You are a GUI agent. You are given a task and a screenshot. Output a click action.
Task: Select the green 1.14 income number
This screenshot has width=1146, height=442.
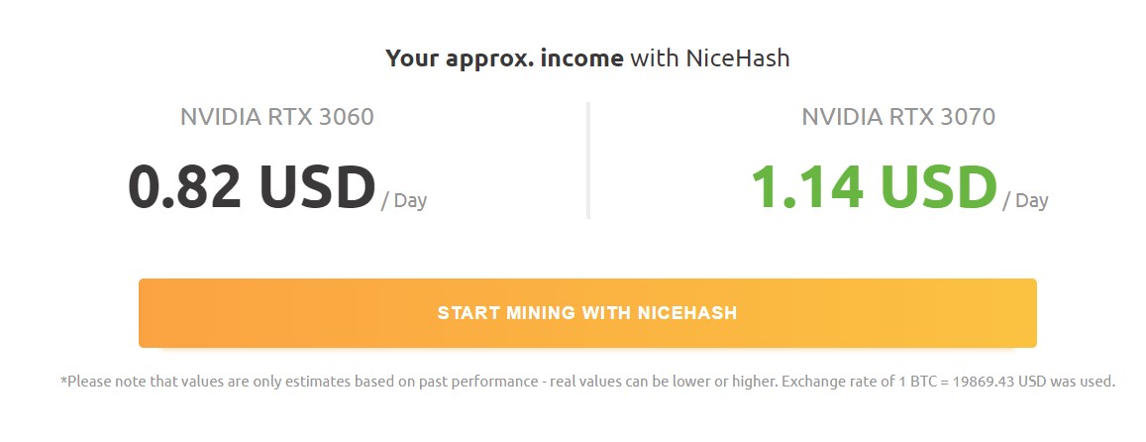click(x=806, y=187)
